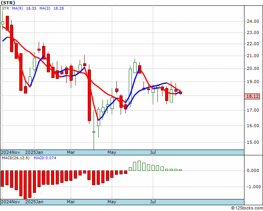
Task: Click 2025Jan on the MACD panel axis
Action: (34, 202)
